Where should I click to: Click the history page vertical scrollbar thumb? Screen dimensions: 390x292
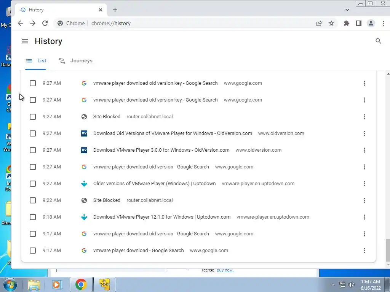387,250
